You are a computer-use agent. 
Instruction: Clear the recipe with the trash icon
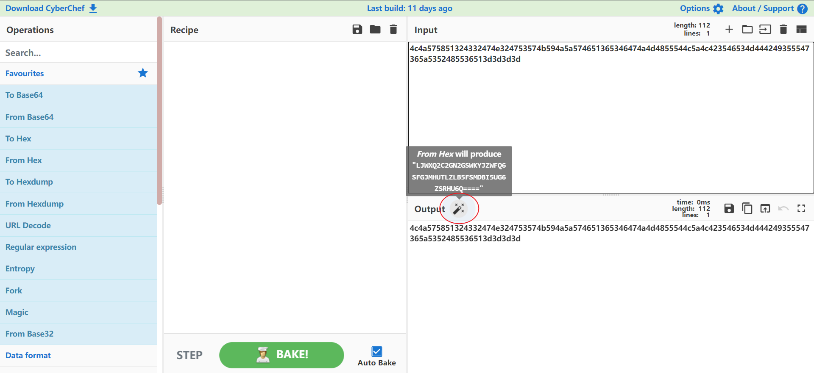point(393,29)
